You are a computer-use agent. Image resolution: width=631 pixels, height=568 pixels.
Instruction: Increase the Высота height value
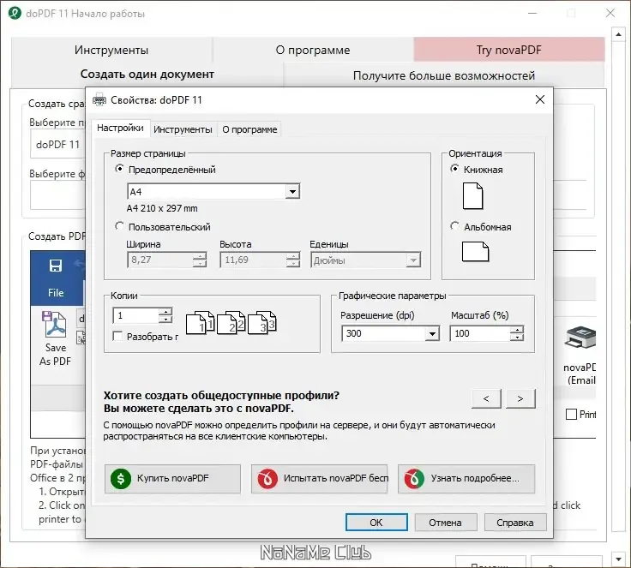293,256
